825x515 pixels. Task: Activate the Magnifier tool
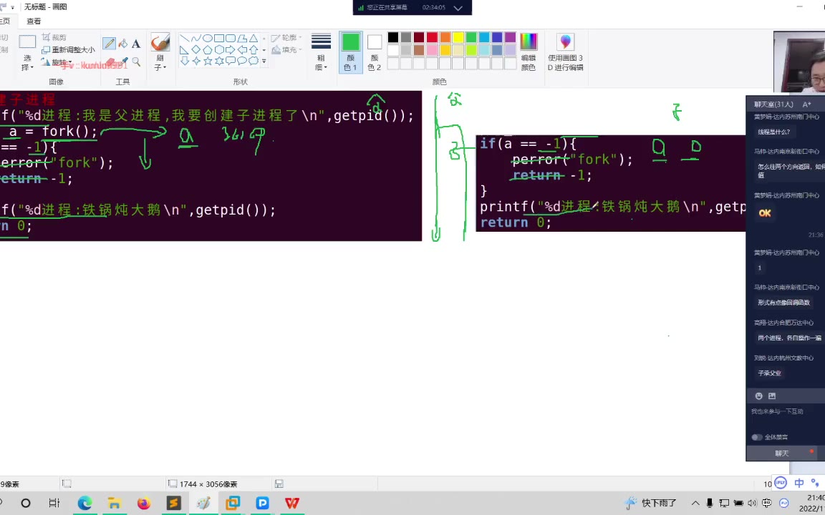136,62
